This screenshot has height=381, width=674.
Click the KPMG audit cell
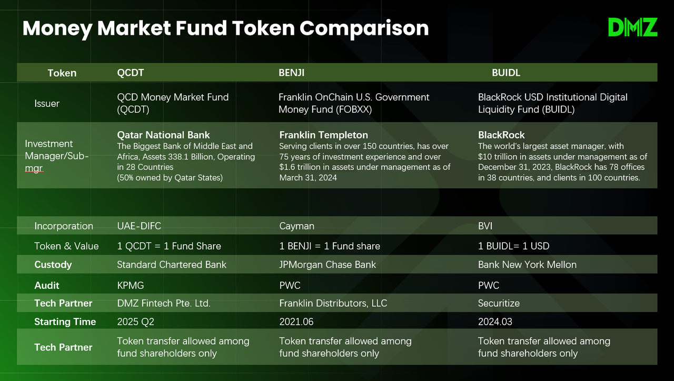click(131, 285)
